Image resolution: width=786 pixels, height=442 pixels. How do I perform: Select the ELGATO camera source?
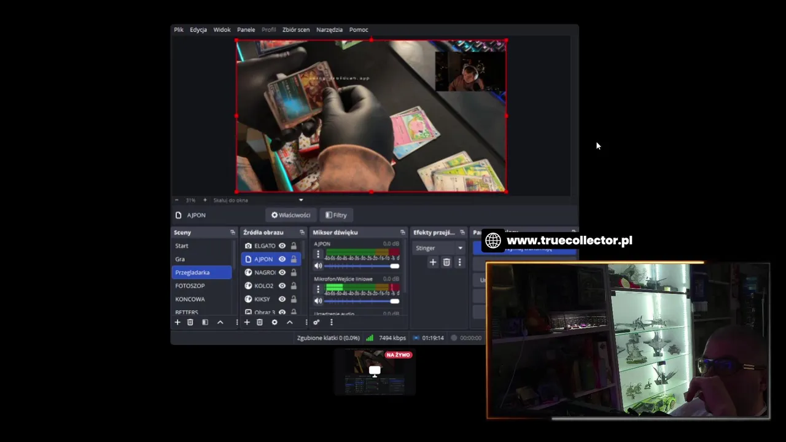(x=265, y=246)
